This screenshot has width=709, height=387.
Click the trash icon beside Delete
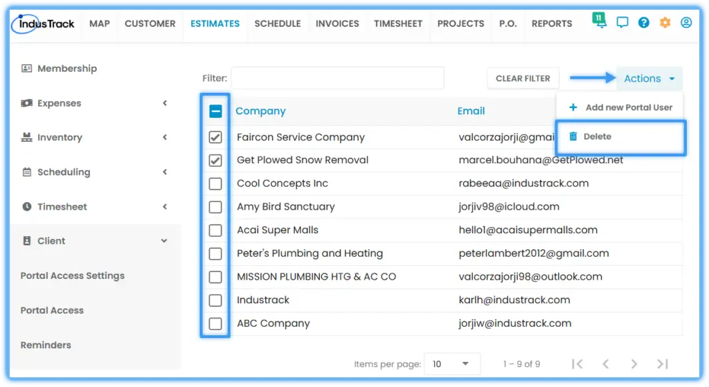click(573, 136)
